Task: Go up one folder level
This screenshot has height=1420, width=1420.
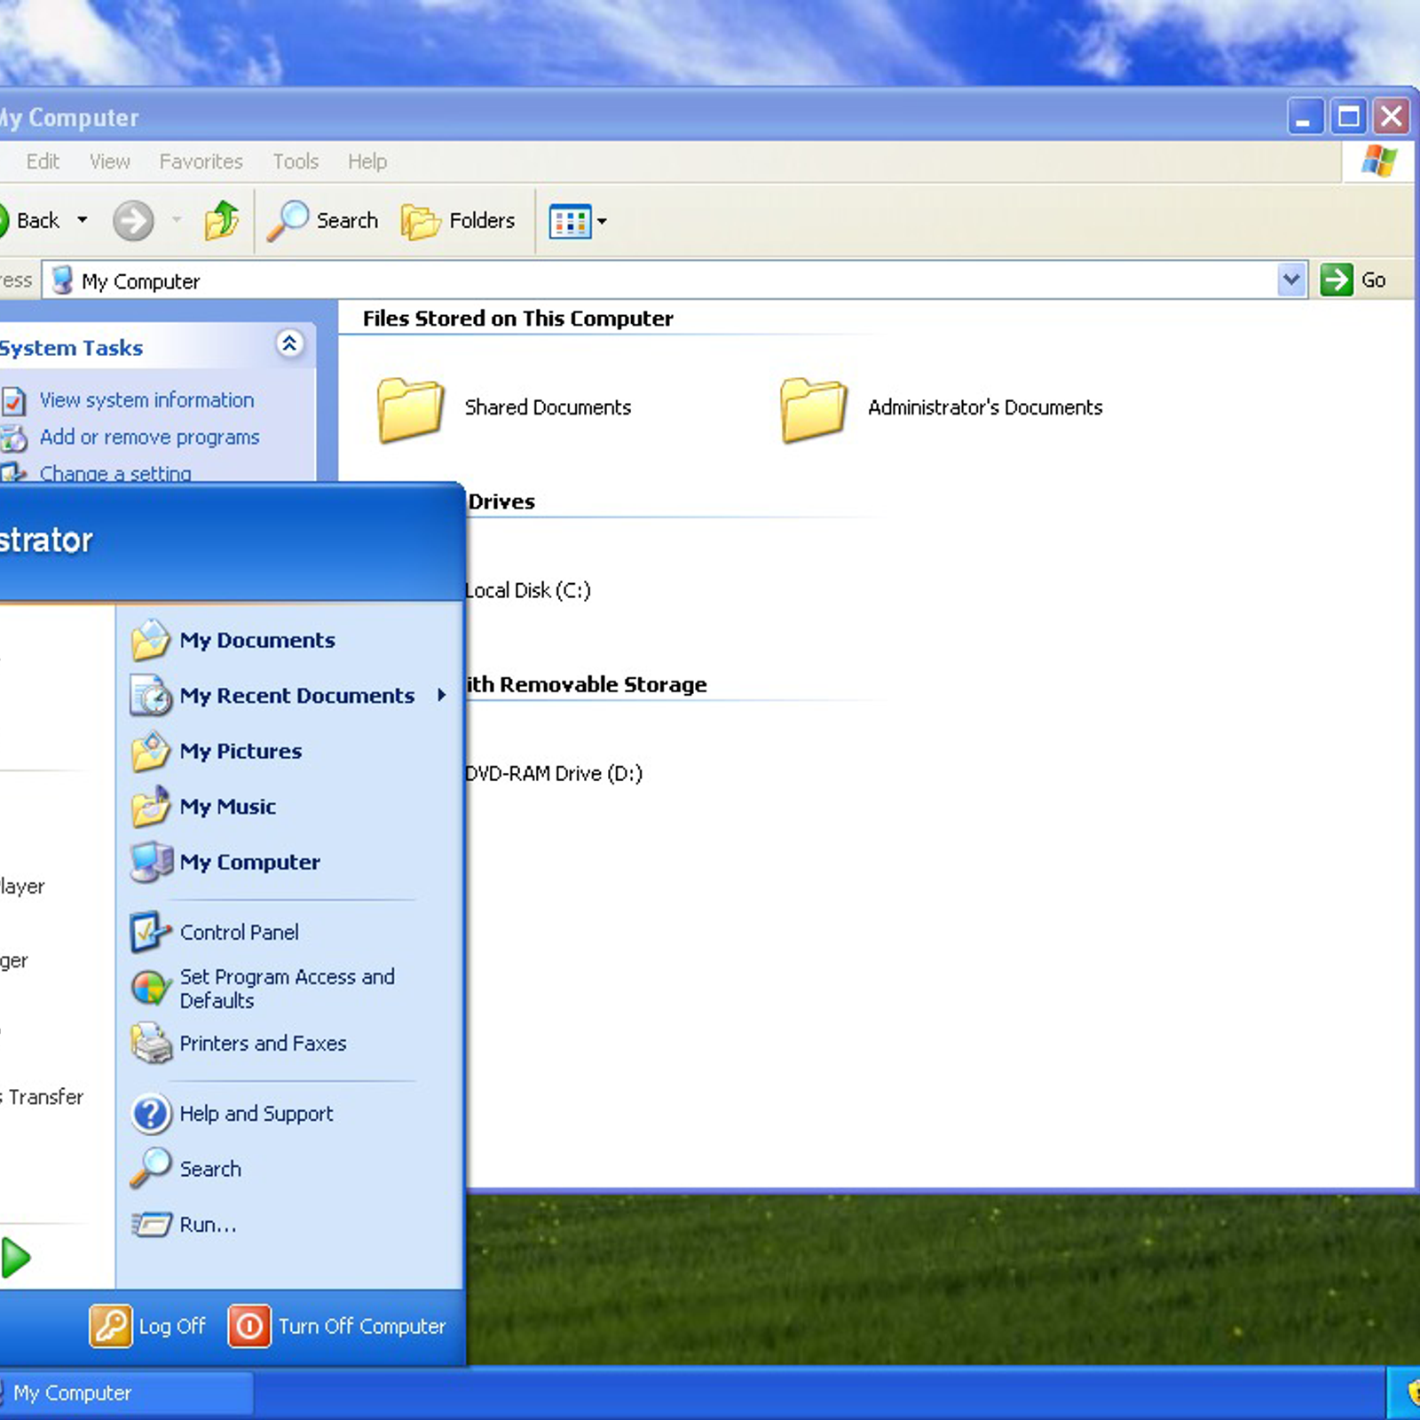Action: [221, 220]
